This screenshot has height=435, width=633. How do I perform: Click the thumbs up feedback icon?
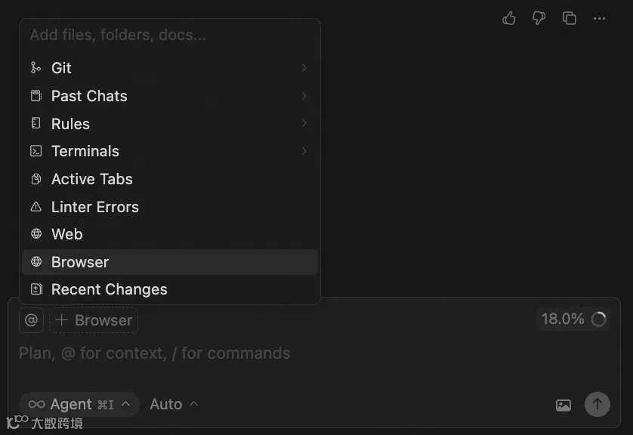pyautogui.click(x=509, y=18)
